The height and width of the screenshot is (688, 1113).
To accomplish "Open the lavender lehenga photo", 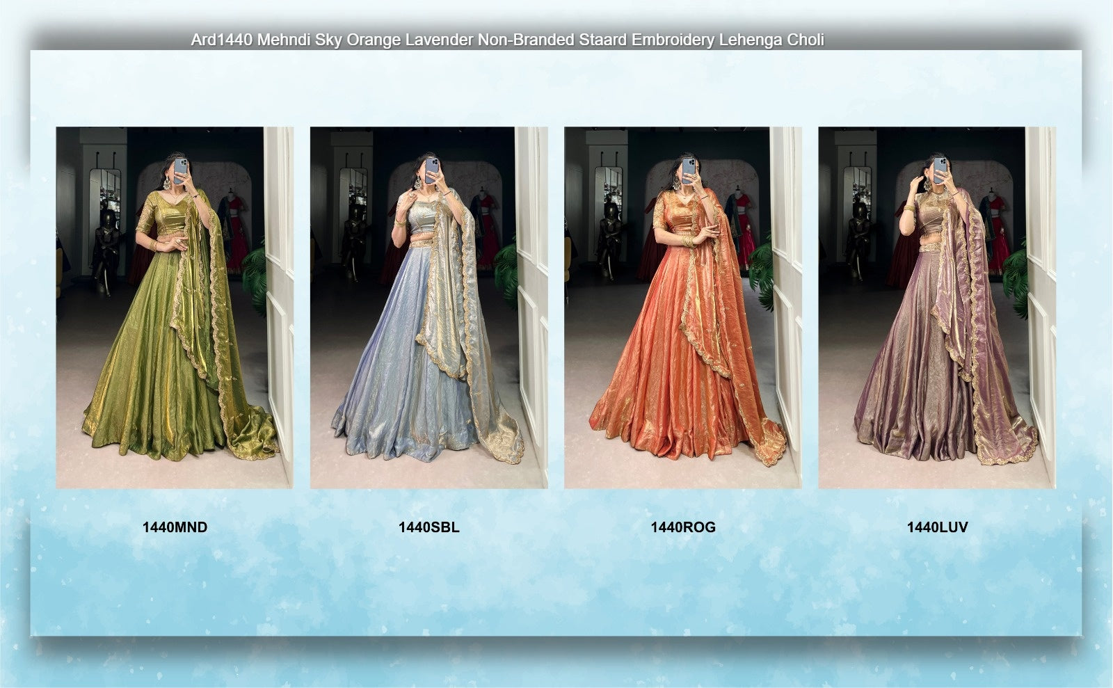I will tap(936, 307).
